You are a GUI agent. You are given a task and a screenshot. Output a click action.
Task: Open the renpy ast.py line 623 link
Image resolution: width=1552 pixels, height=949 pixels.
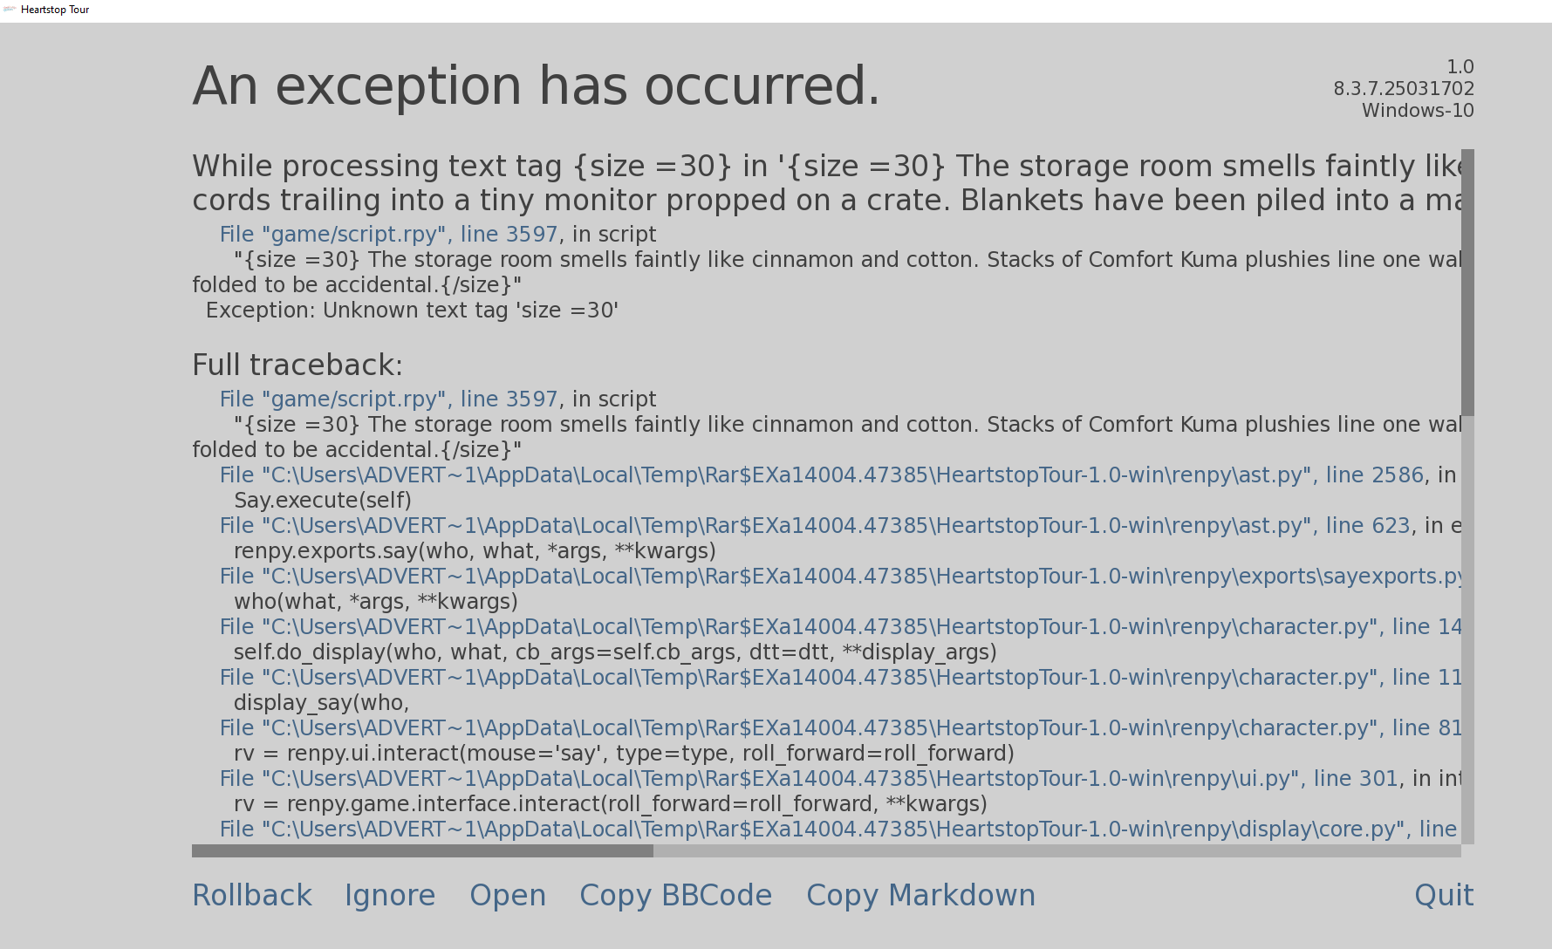[x=814, y=526]
